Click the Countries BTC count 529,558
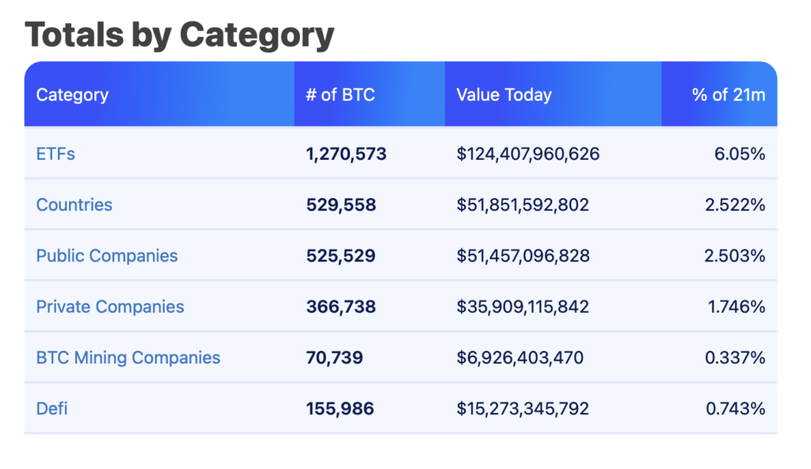This screenshot has width=811, height=469. (x=341, y=204)
